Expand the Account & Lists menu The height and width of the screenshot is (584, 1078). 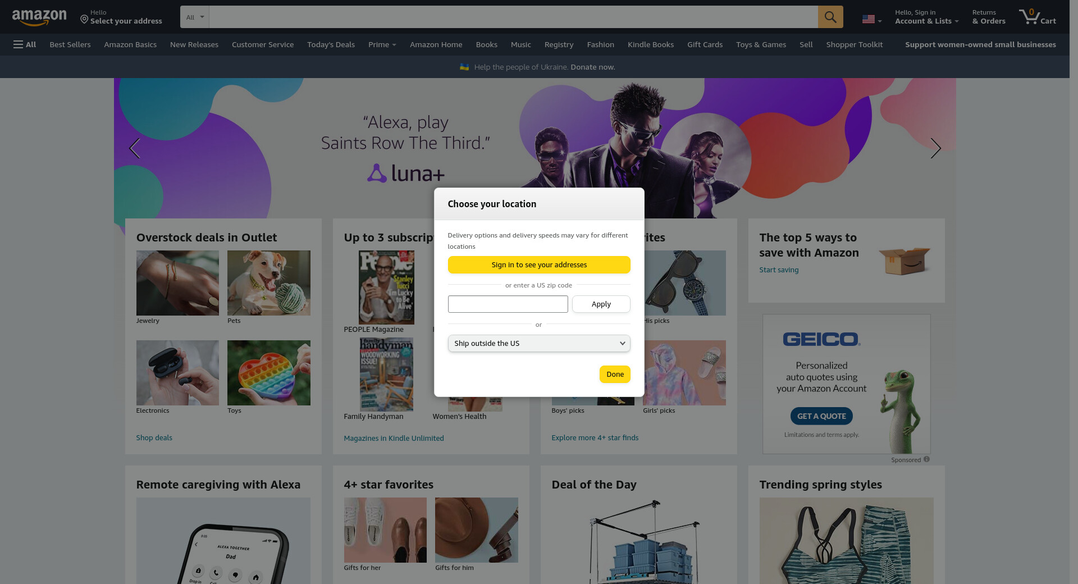926,17
